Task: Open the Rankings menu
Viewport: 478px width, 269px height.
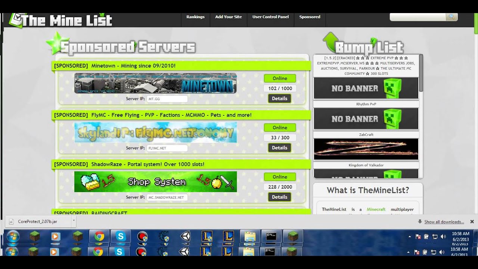Action: click(x=196, y=17)
